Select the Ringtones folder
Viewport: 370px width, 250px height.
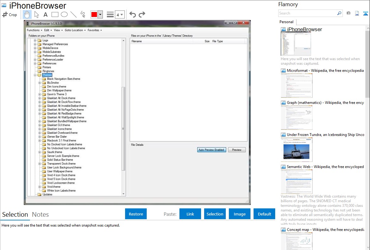pyautogui.click(x=48, y=71)
